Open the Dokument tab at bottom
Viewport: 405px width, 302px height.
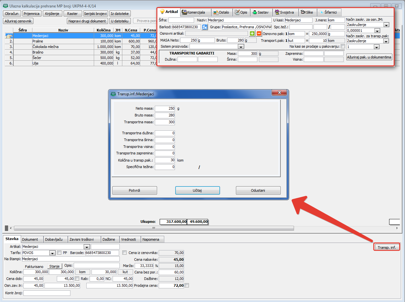tap(32, 239)
